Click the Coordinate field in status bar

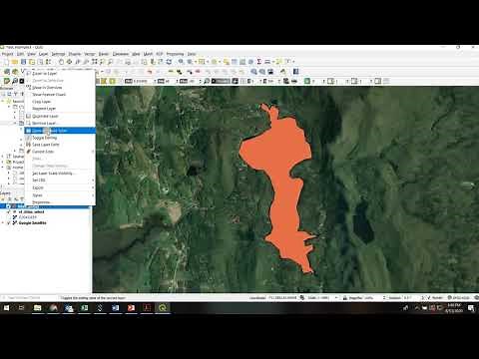coord(282,297)
